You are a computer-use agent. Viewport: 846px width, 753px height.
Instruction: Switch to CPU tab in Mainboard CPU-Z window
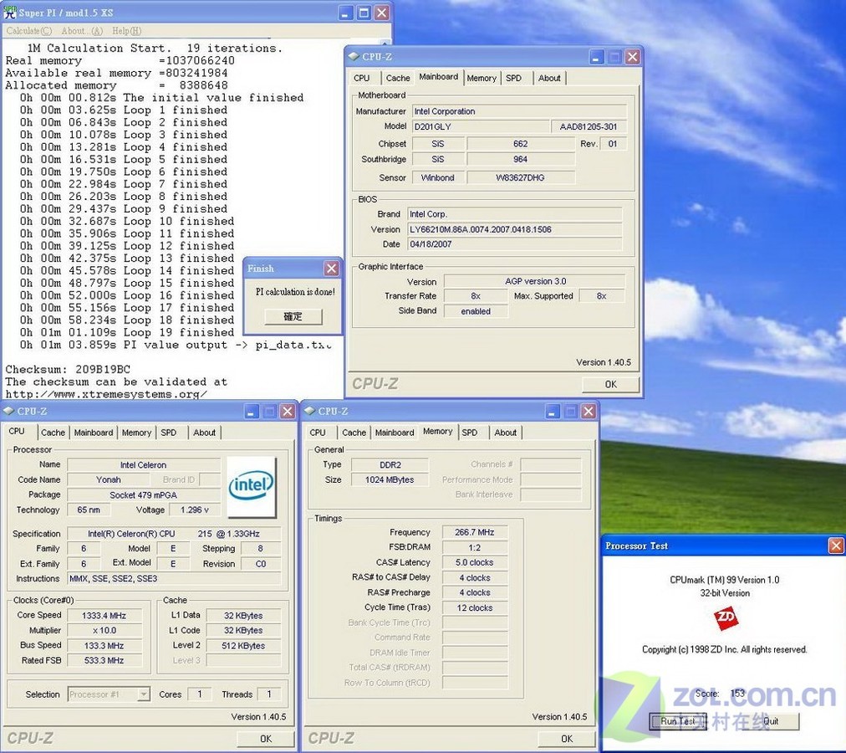point(361,78)
